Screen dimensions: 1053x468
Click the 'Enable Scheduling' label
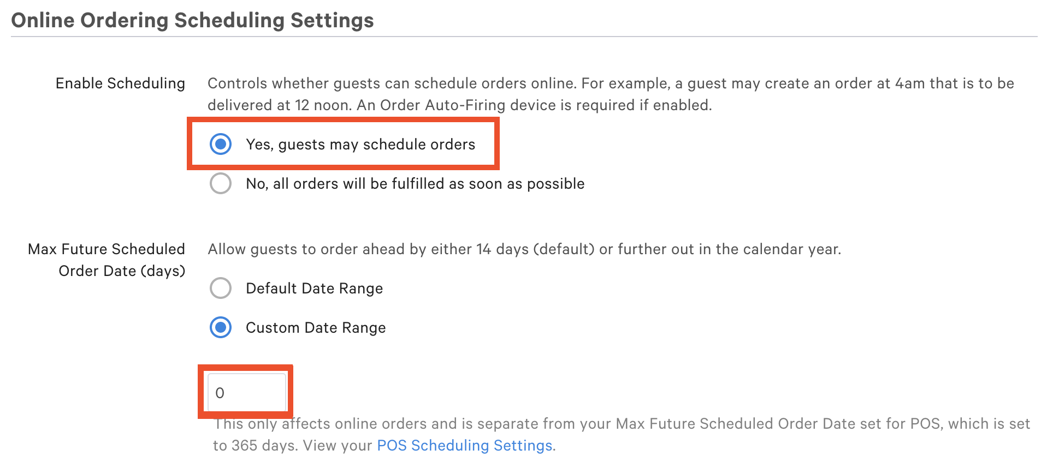click(120, 83)
